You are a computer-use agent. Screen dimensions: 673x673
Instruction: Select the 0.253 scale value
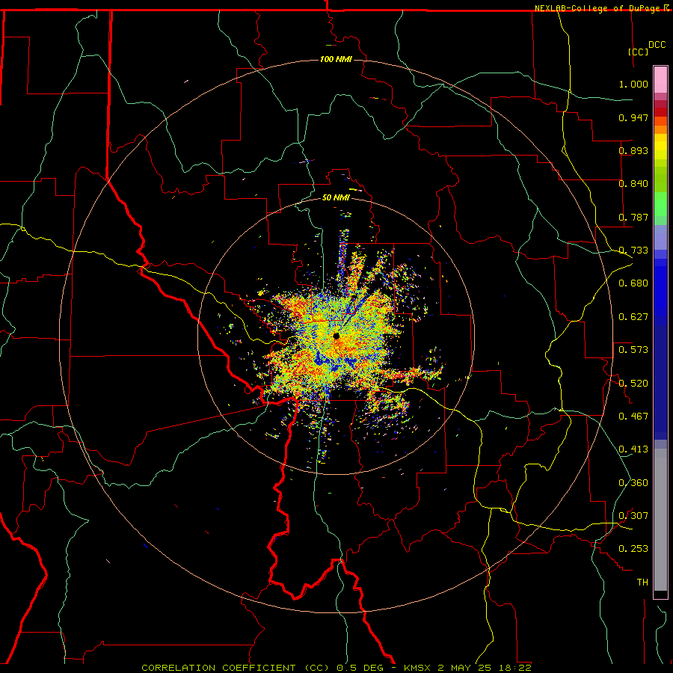[x=633, y=549]
